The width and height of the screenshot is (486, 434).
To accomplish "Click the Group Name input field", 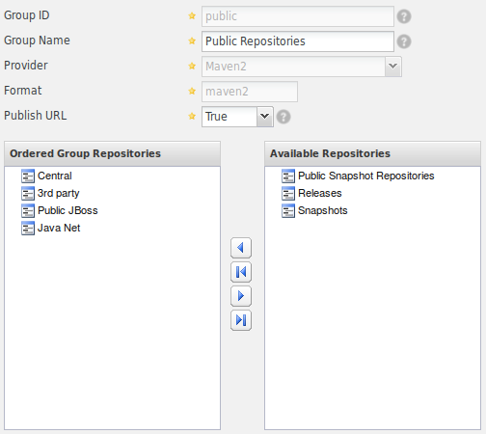I will click(x=298, y=41).
